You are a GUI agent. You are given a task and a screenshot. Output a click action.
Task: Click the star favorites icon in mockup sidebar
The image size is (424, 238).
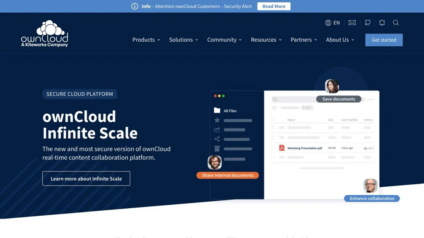217,120
